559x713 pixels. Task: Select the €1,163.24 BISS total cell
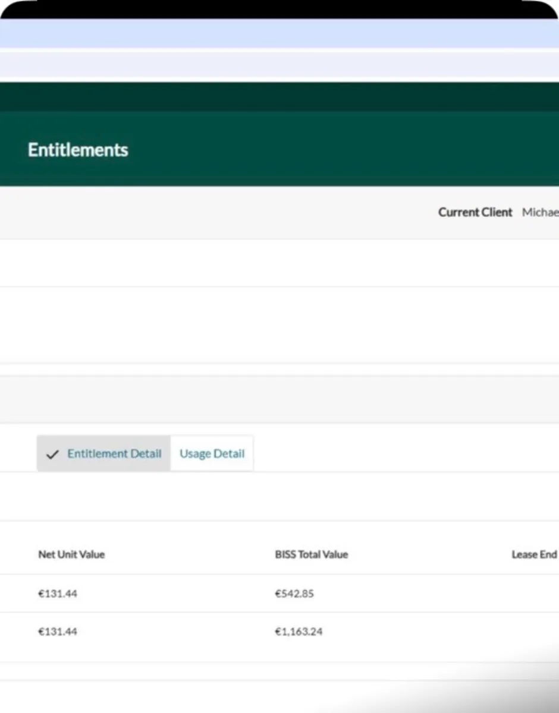coord(299,632)
